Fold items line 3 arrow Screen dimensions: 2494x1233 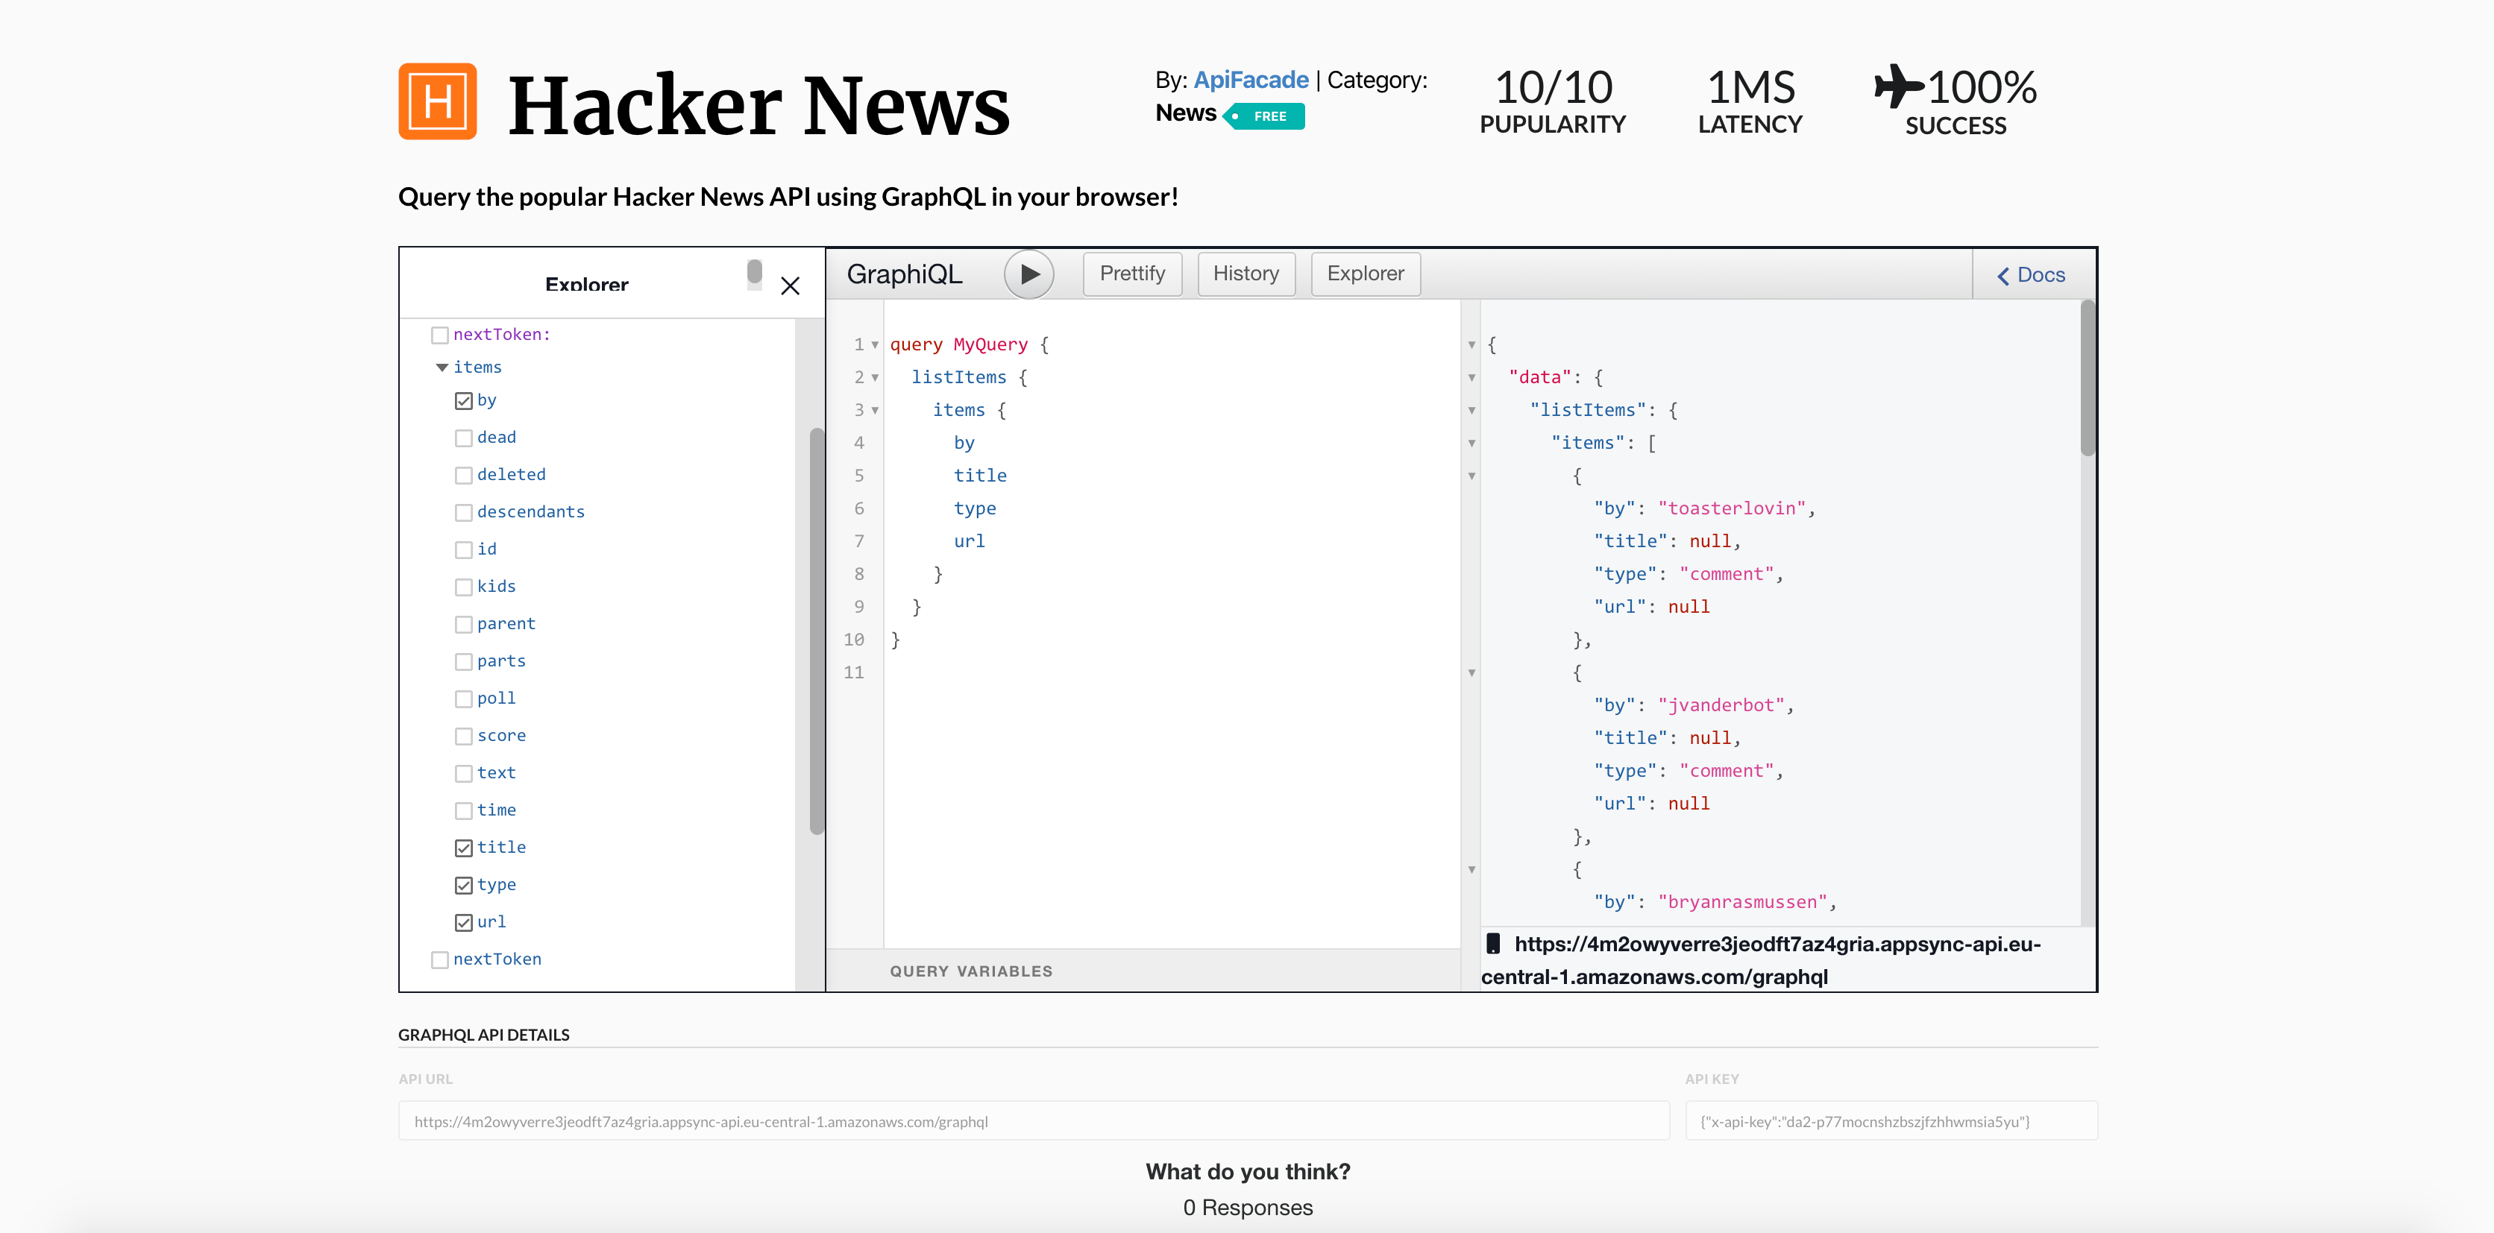tap(874, 411)
